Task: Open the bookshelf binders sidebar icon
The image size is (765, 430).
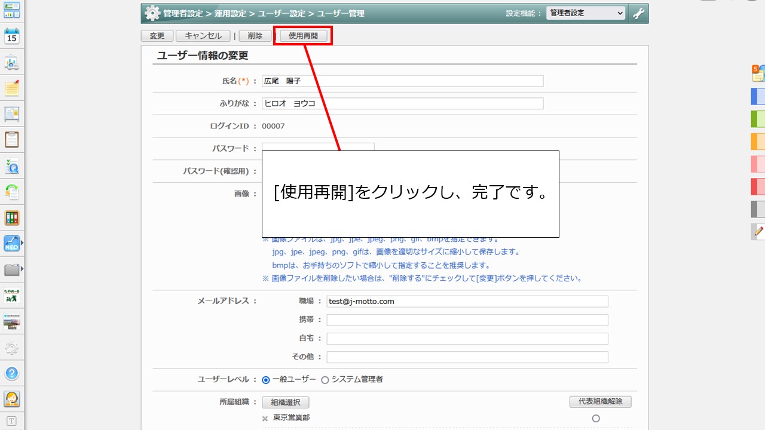Action: (x=12, y=218)
